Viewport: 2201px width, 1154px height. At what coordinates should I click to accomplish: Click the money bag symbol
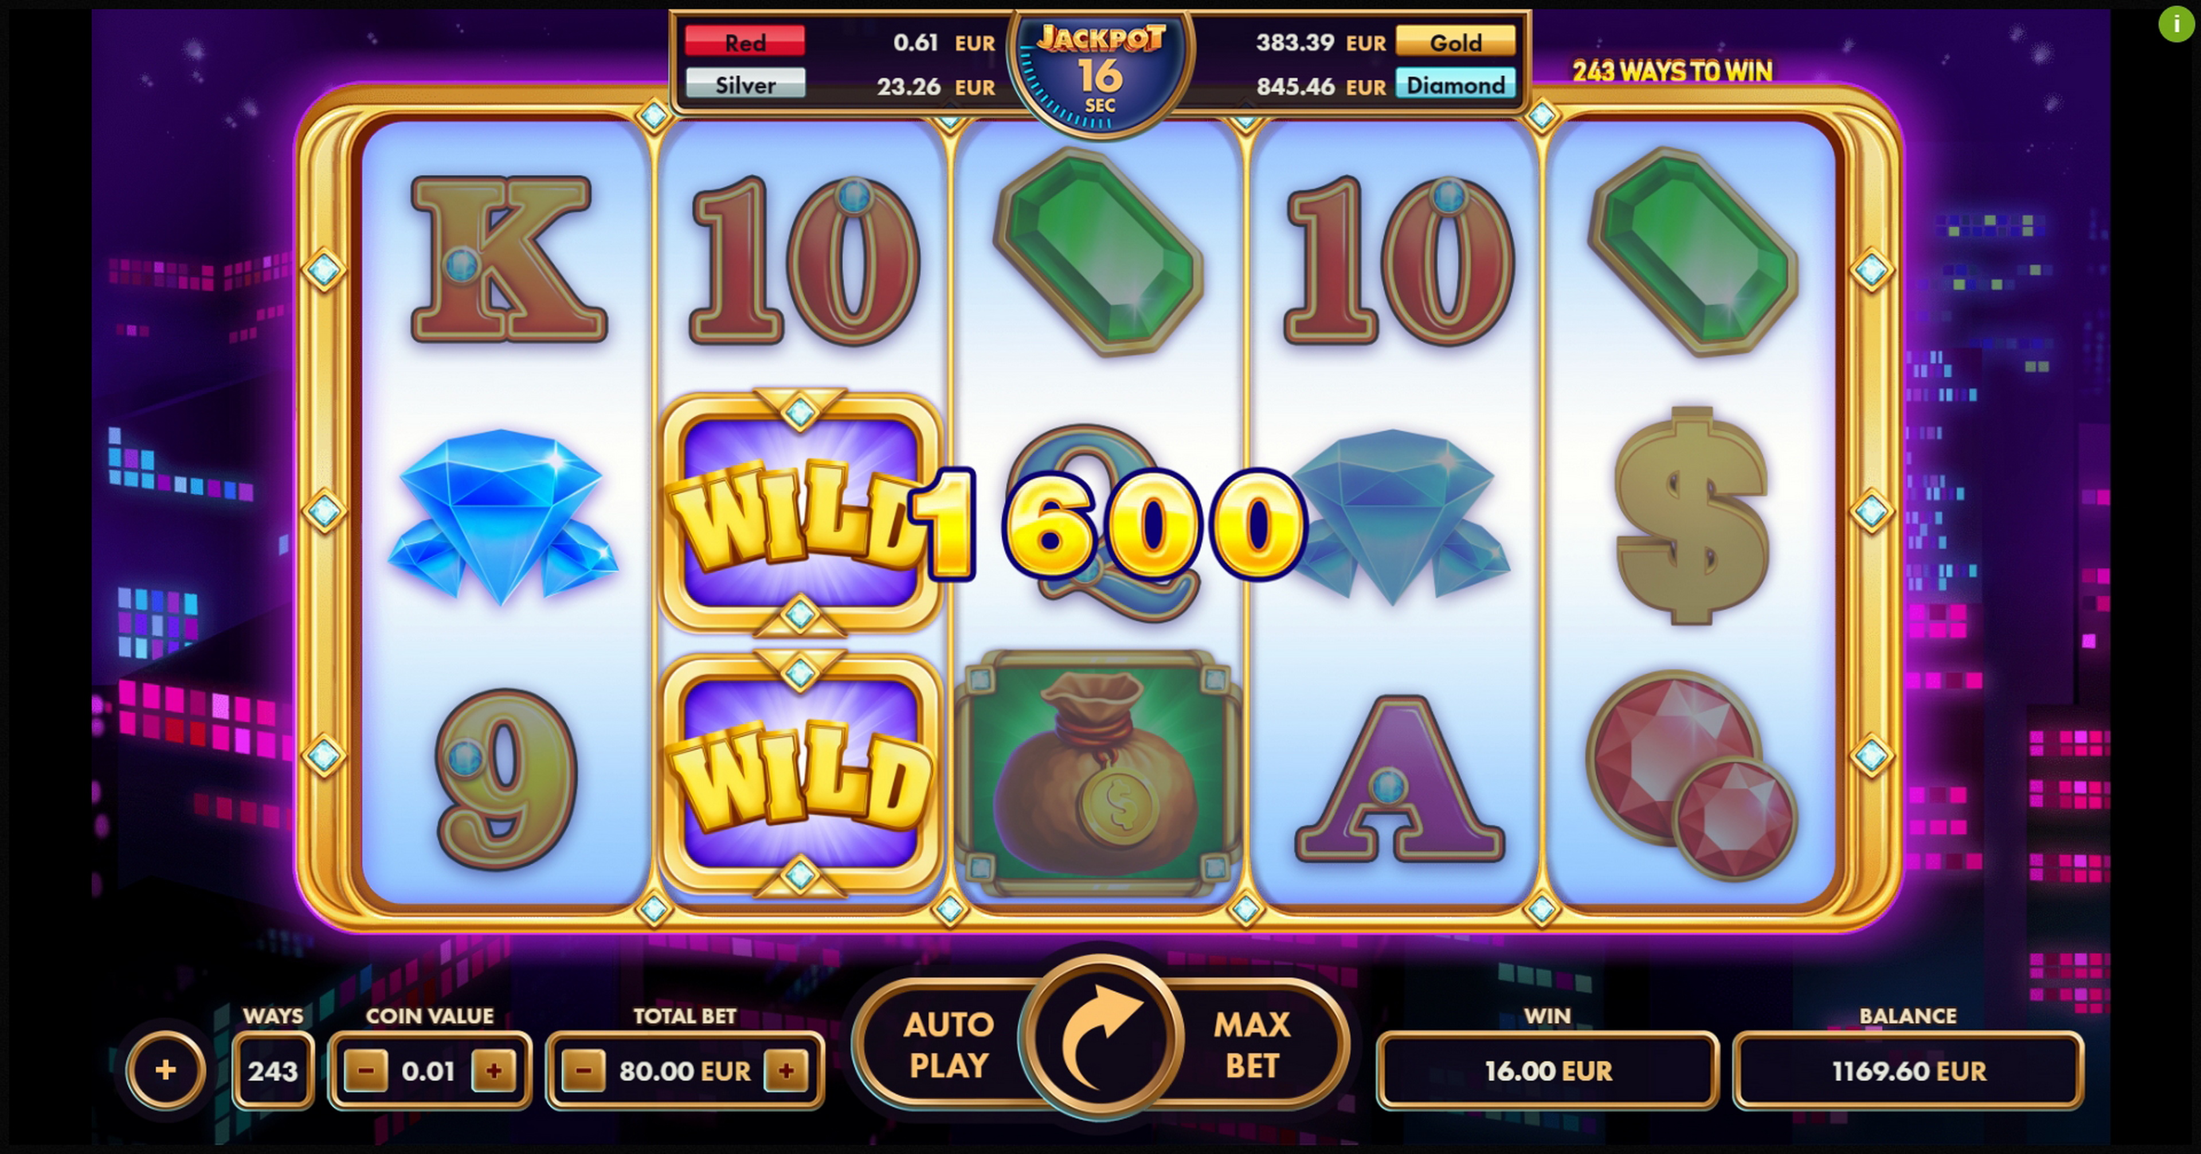[1099, 773]
